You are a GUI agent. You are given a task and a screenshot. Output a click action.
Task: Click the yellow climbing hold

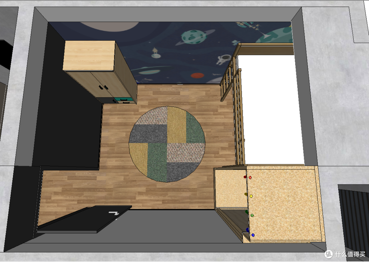tap(251, 196)
